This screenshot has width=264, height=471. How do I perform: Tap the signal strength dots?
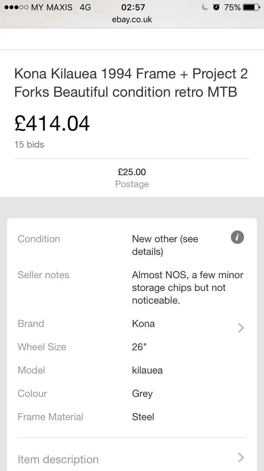click(x=16, y=7)
